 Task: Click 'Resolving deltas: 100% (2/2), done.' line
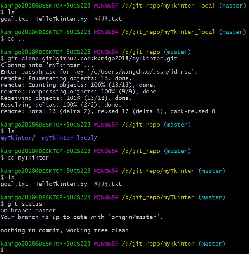coord(61,105)
